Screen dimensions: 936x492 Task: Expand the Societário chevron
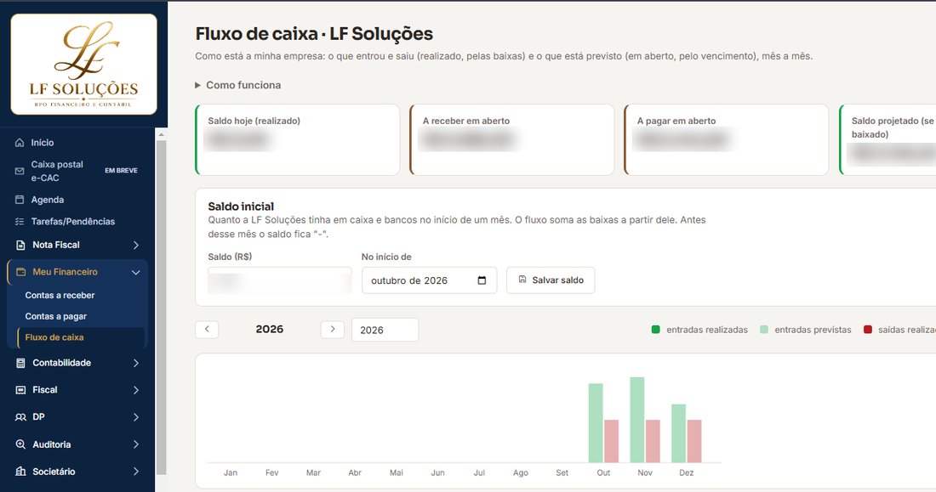pyautogui.click(x=136, y=472)
